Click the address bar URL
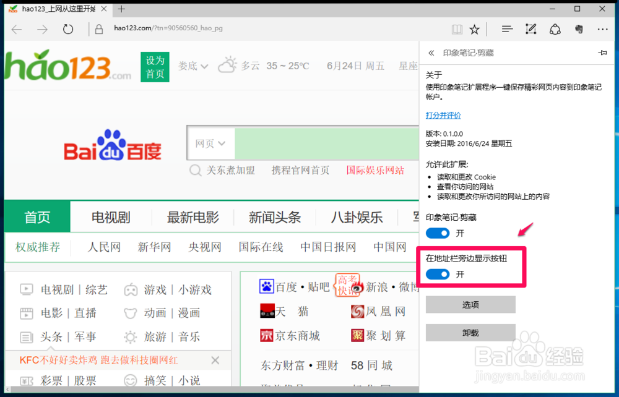The width and height of the screenshot is (619, 397). click(x=168, y=28)
